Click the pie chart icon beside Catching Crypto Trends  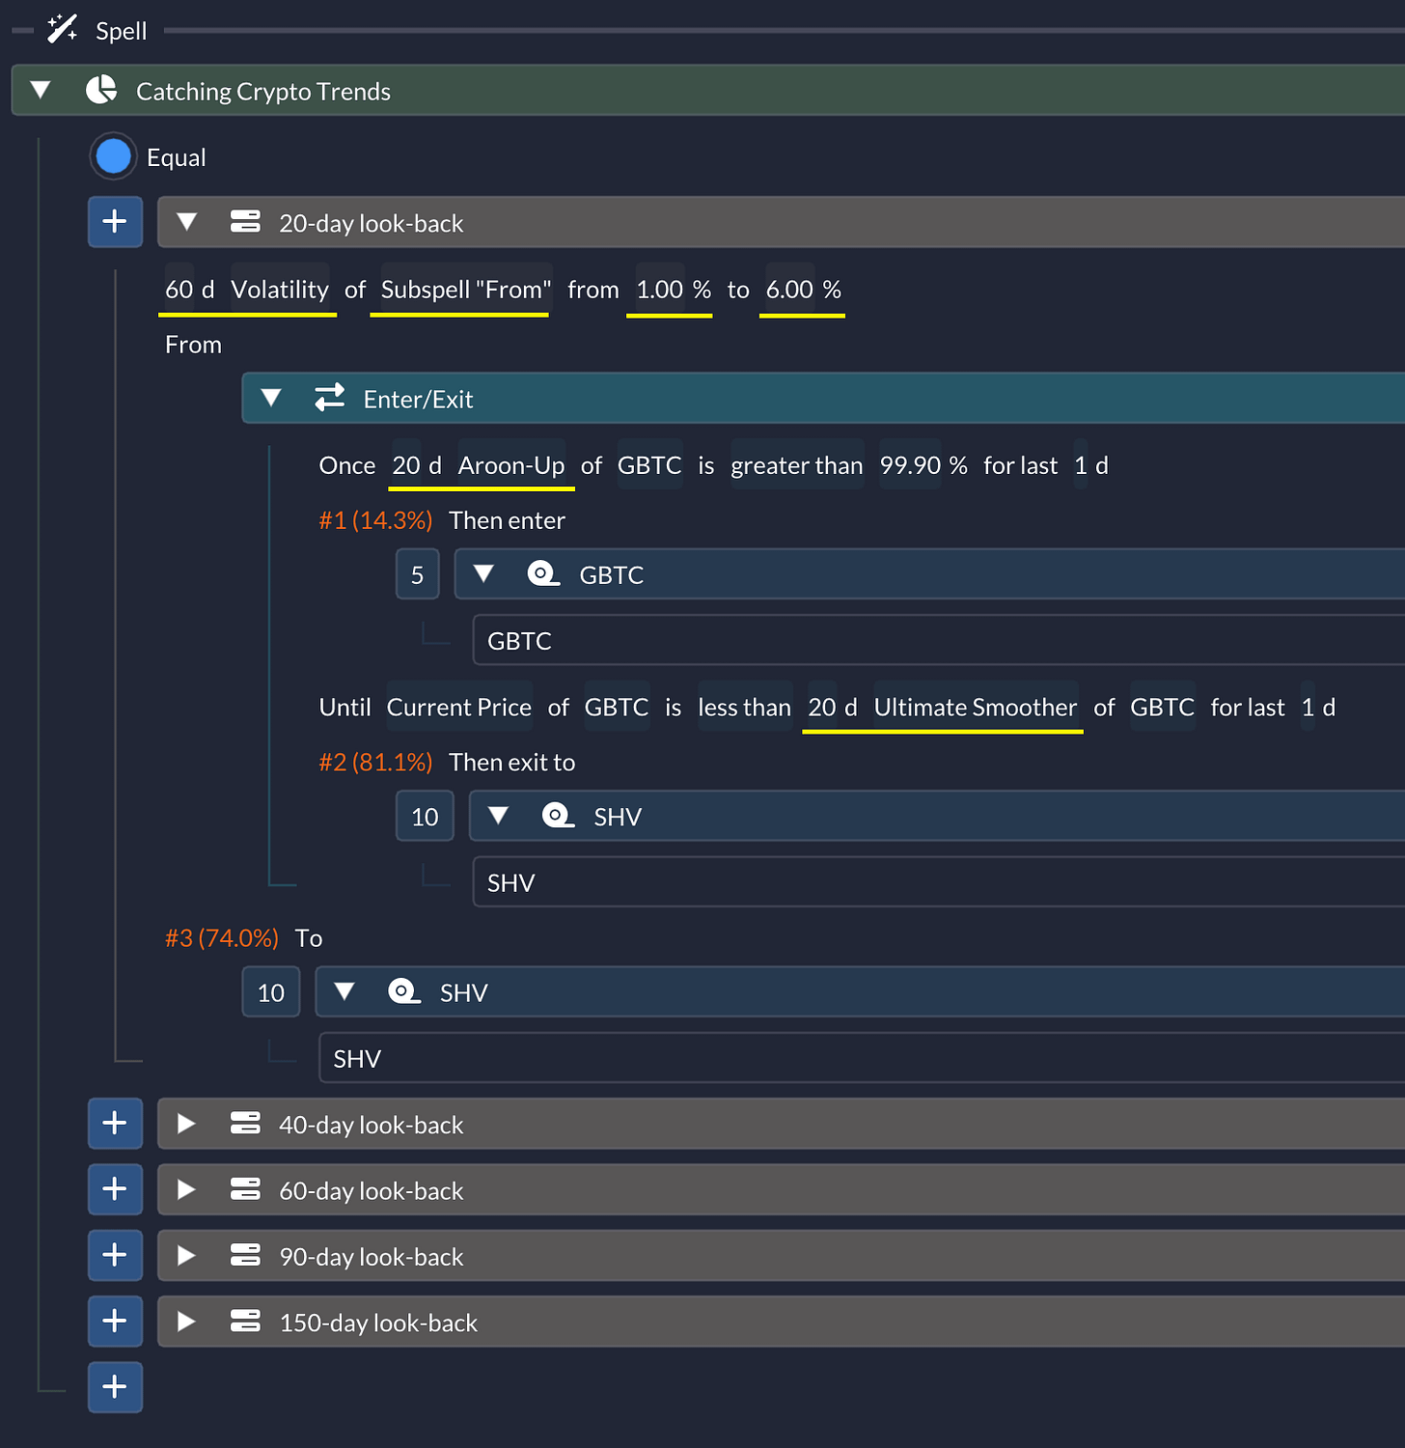[101, 91]
